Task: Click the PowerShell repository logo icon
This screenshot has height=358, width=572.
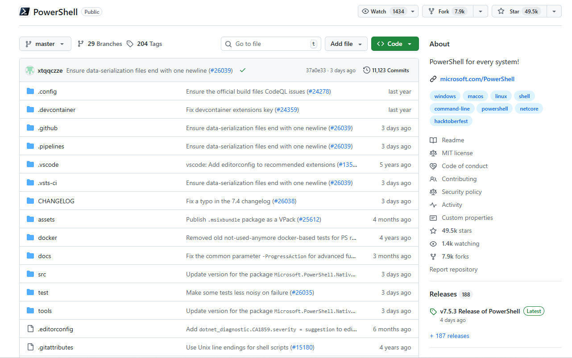Action: [25, 11]
